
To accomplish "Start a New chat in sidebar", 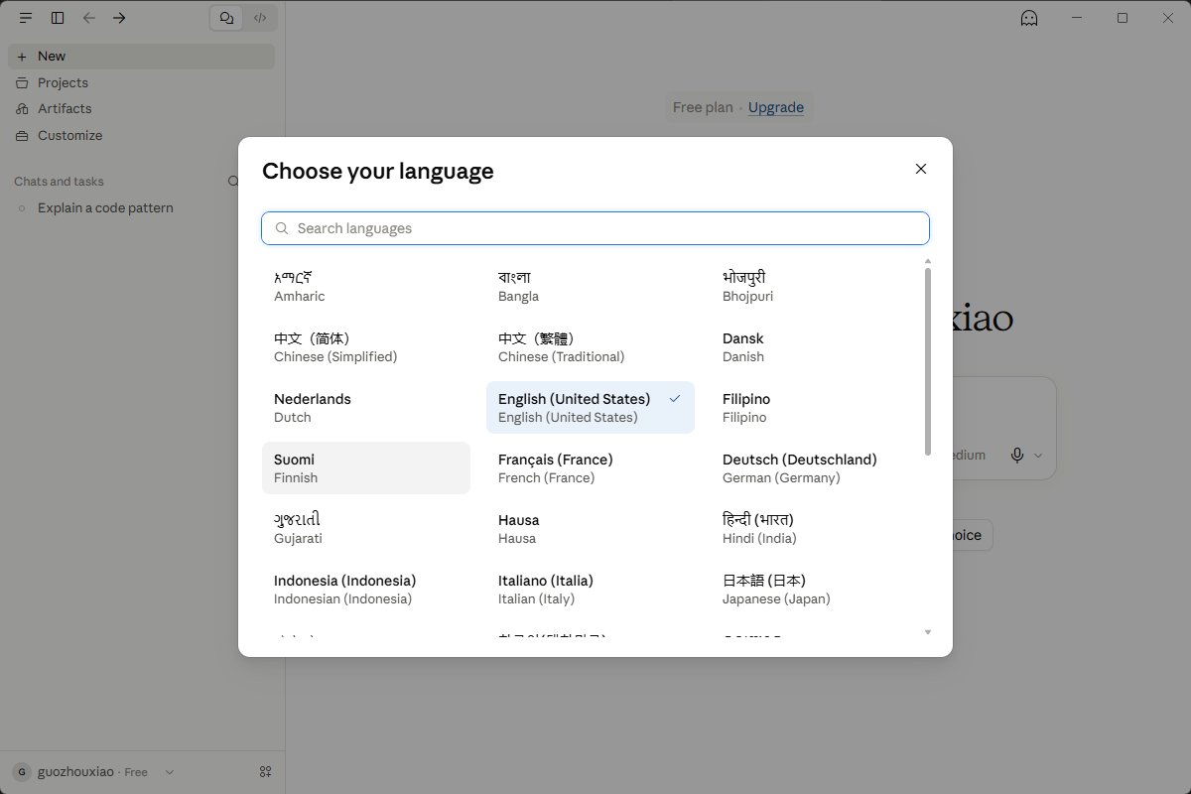I will coord(141,57).
